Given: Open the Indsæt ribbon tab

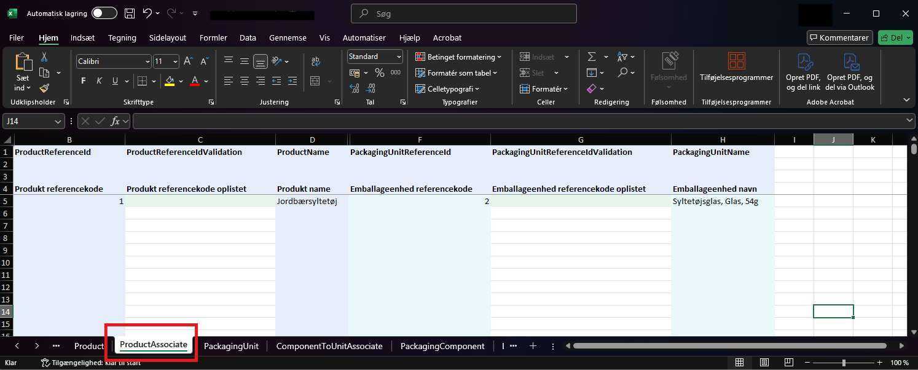Looking at the screenshot, I should tap(82, 37).
